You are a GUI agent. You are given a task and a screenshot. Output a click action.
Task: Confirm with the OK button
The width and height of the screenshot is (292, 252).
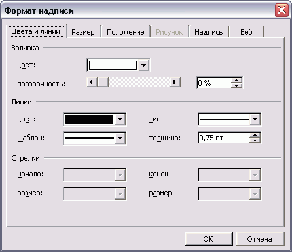[x=208, y=239]
